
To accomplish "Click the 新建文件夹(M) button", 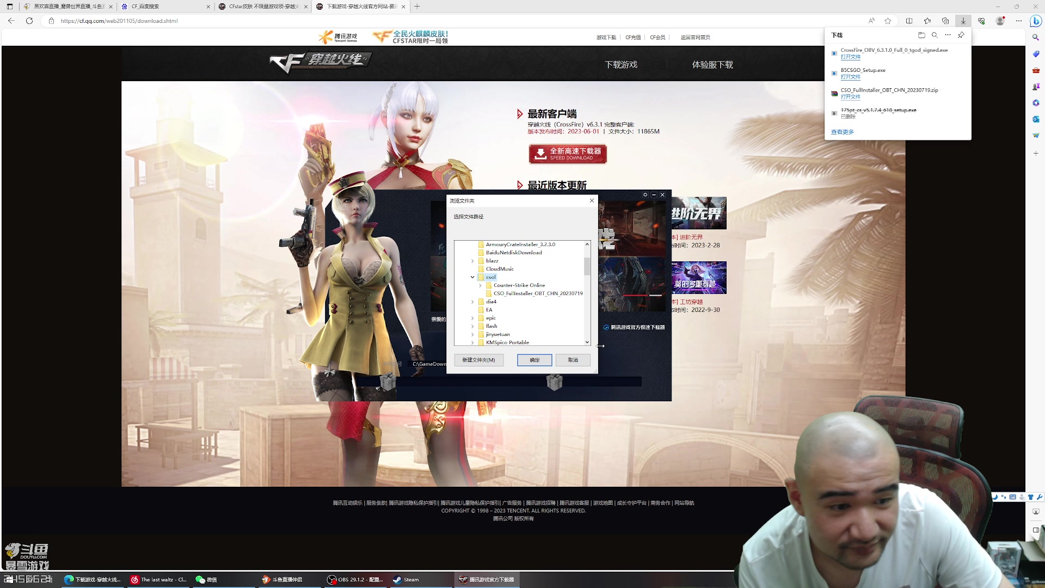I will tap(479, 360).
